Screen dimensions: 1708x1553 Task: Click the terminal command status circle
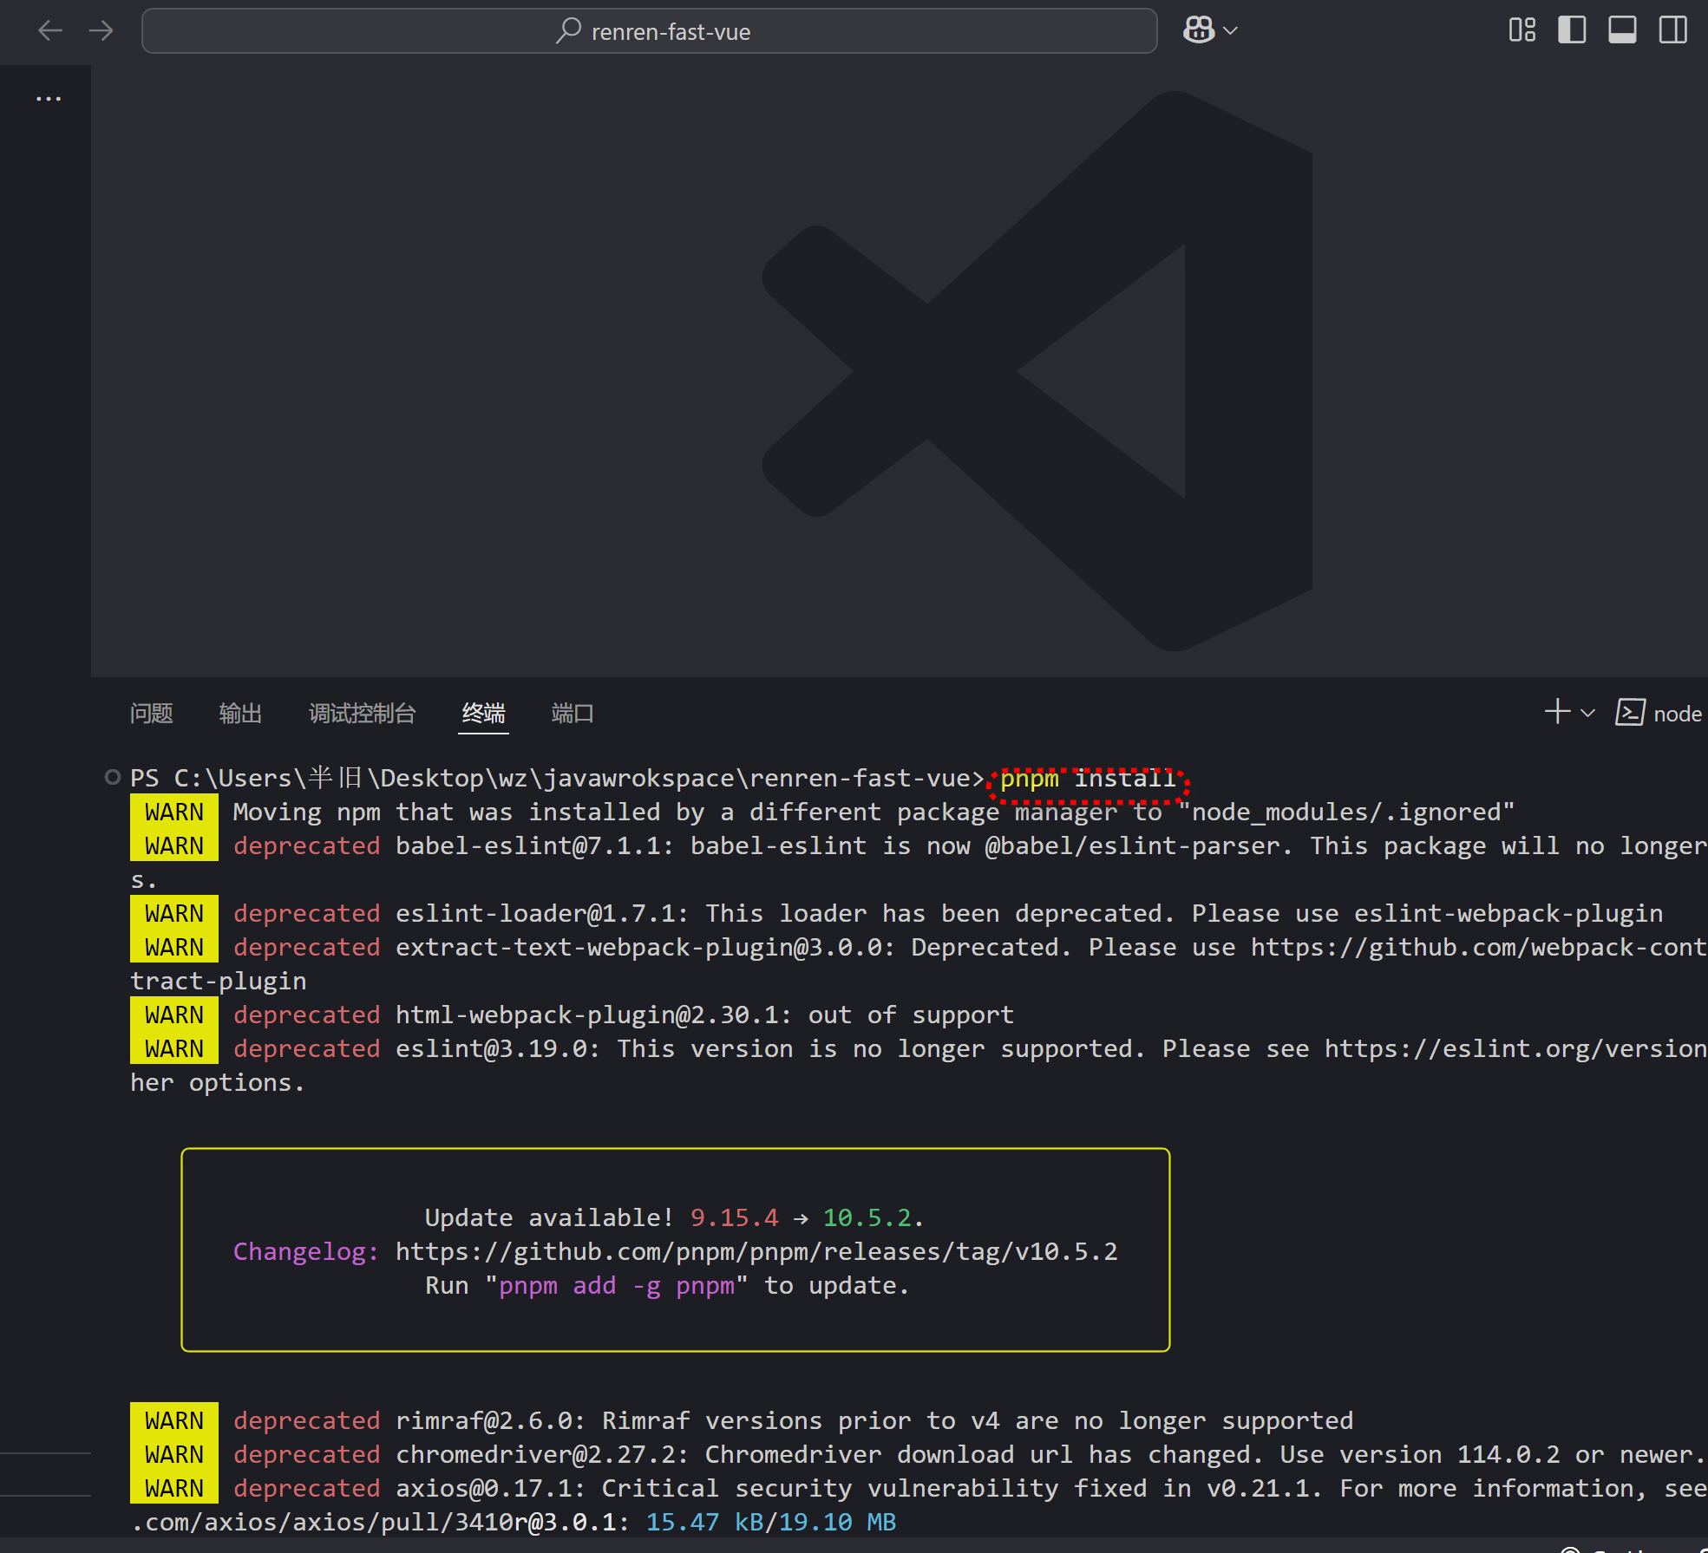pos(112,777)
